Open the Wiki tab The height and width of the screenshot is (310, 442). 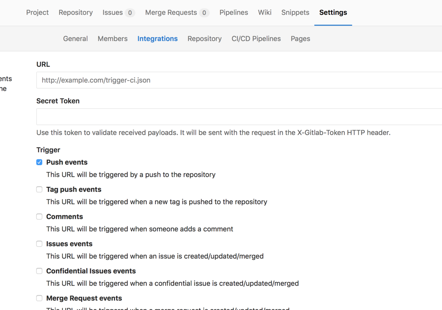264,13
